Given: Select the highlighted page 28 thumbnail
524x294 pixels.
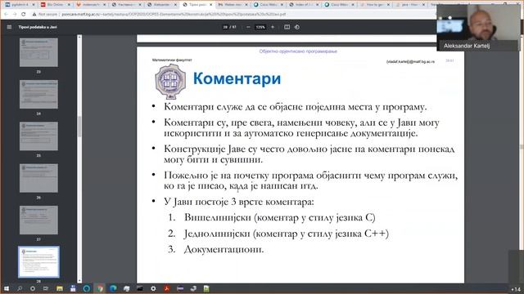Looking at the screenshot, I should [x=38, y=262].
